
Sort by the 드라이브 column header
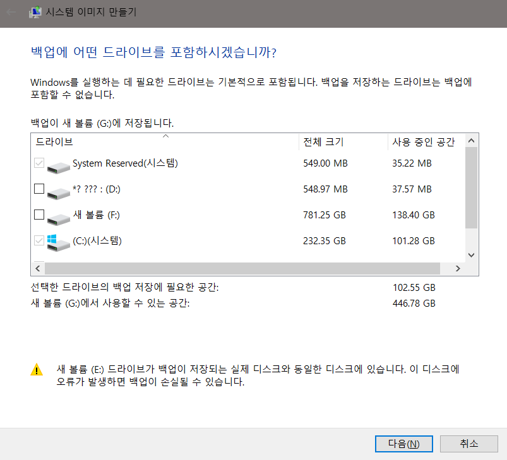[165, 142]
